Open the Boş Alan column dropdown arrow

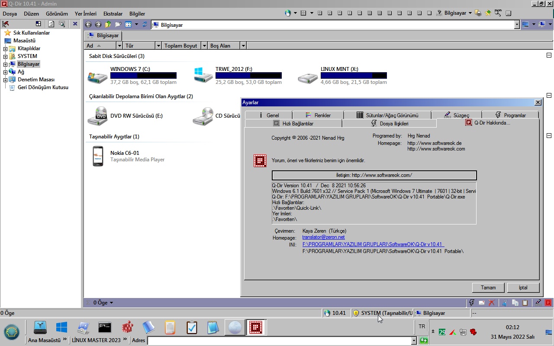tap(243, 45)
